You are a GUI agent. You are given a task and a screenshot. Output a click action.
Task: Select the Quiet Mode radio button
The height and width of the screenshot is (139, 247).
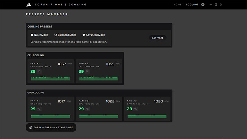coord(32,35)
